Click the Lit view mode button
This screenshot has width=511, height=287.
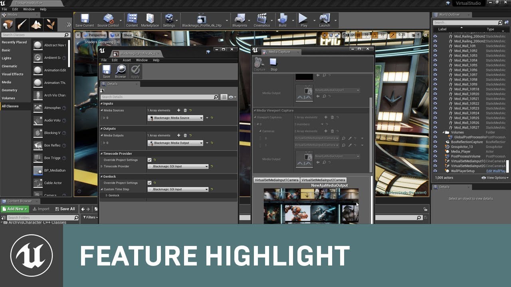coord(115,35)
